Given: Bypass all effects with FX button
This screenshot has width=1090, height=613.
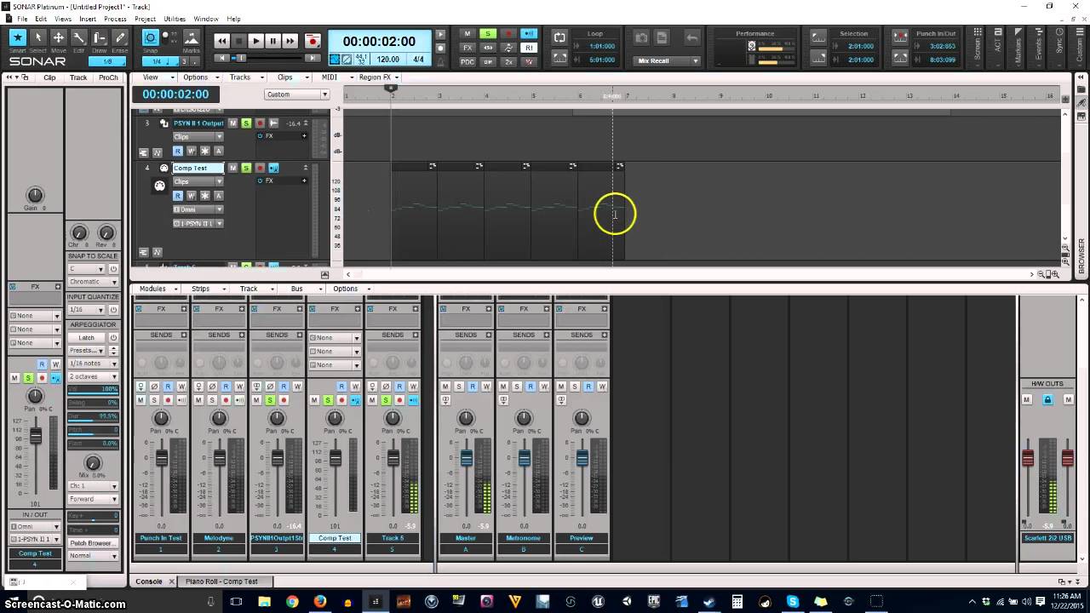Looking at the screenshot, I should coord(467,48).
